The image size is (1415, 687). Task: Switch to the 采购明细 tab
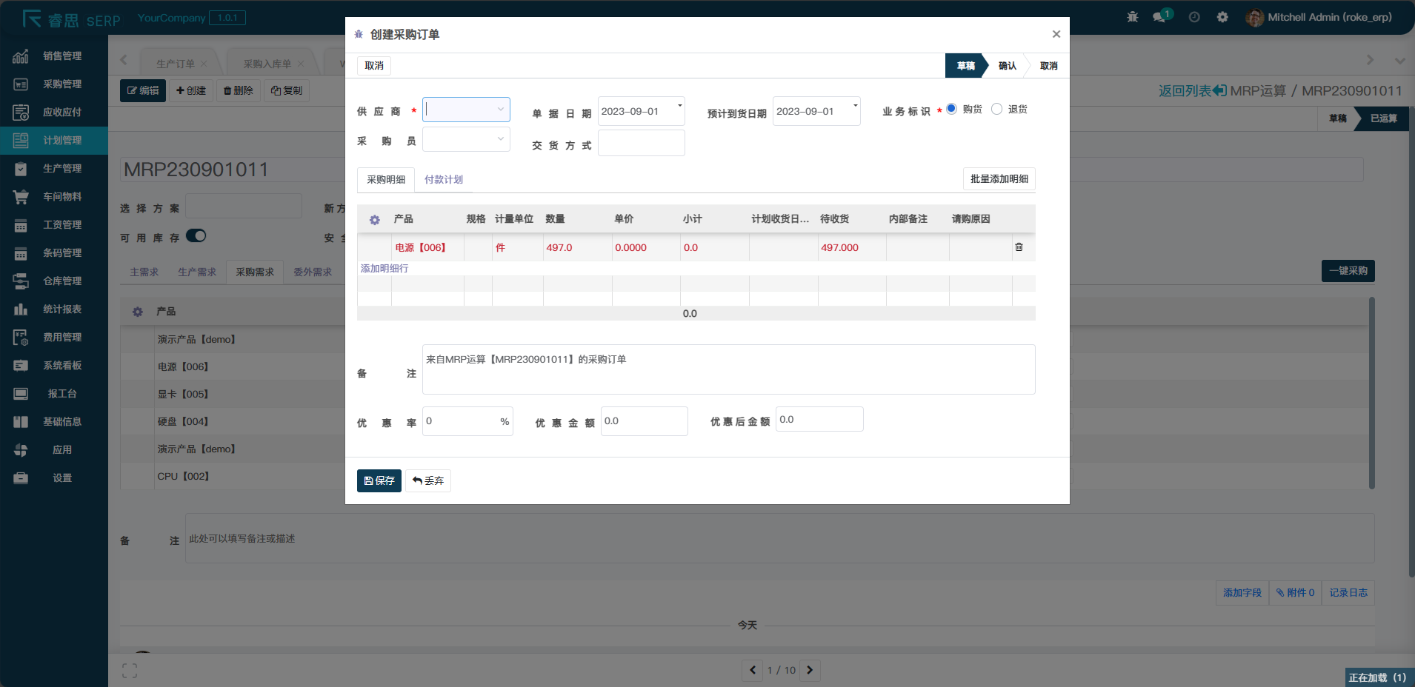coord(386,180)
